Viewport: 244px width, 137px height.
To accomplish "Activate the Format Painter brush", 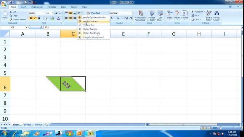I will point(11,19).
